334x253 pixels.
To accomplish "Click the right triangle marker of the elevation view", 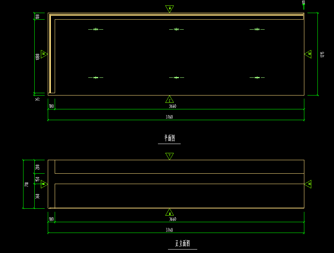I will click(x=308, y=184).
